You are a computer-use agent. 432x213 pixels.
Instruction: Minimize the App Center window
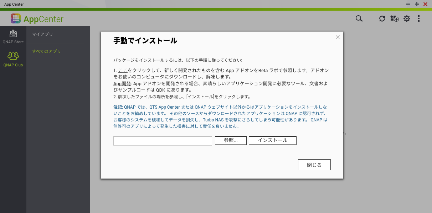[x=408, y=4]
